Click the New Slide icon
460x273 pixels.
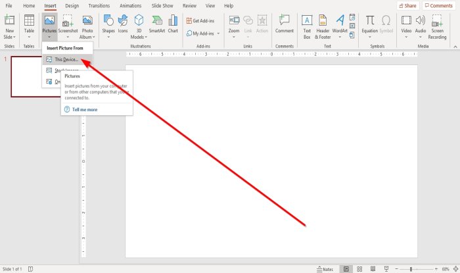tap(9, 20)
